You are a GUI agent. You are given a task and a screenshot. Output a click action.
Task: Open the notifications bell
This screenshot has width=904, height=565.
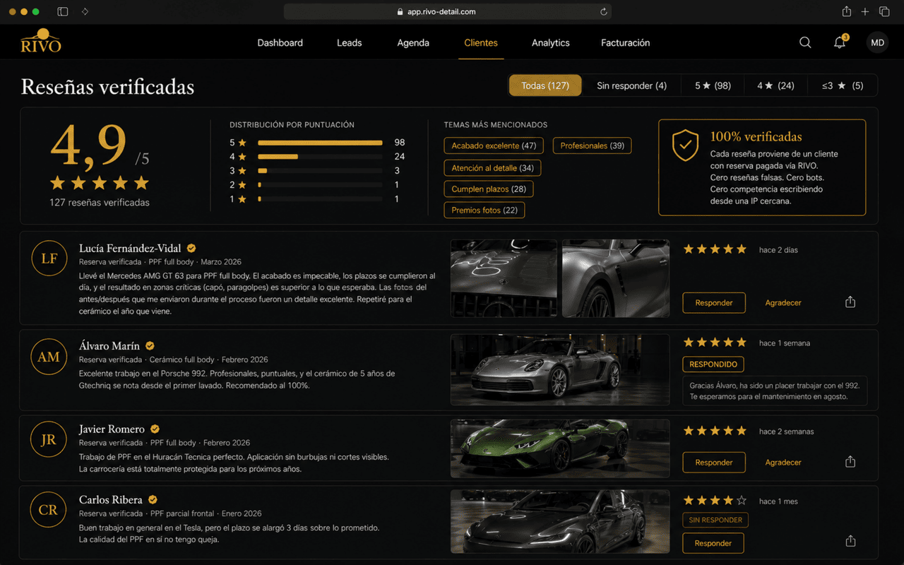[x=840, y=42]
